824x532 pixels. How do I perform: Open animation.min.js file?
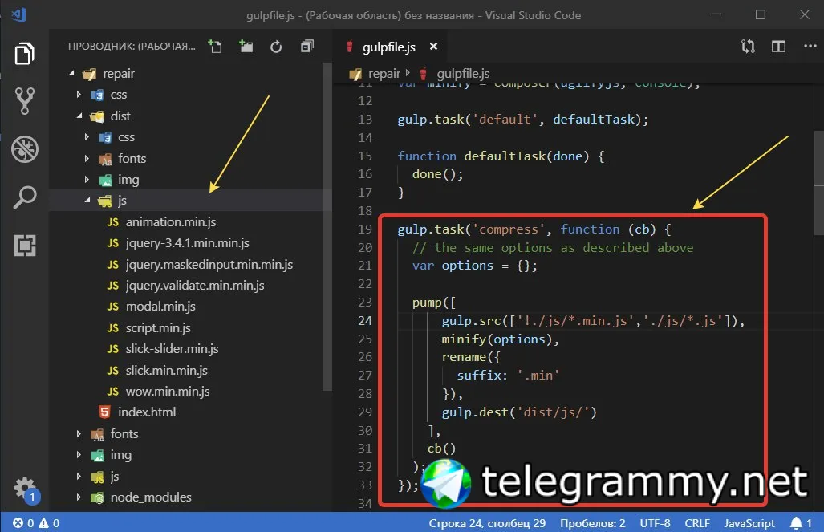click(x=171, y=221)
